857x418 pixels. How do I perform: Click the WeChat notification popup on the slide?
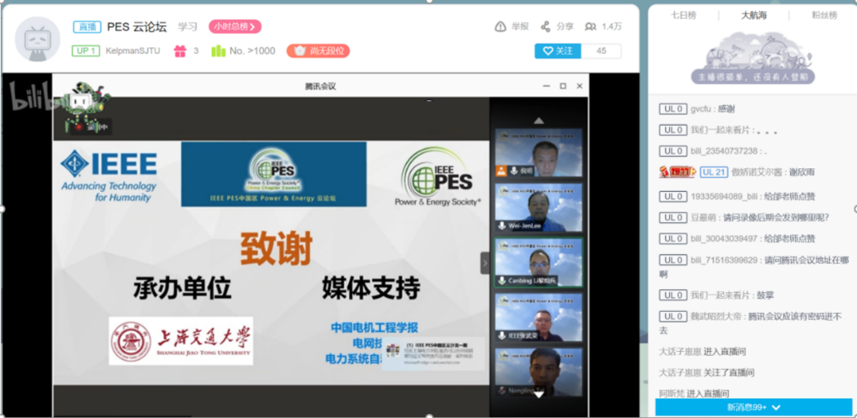point(433,354)
